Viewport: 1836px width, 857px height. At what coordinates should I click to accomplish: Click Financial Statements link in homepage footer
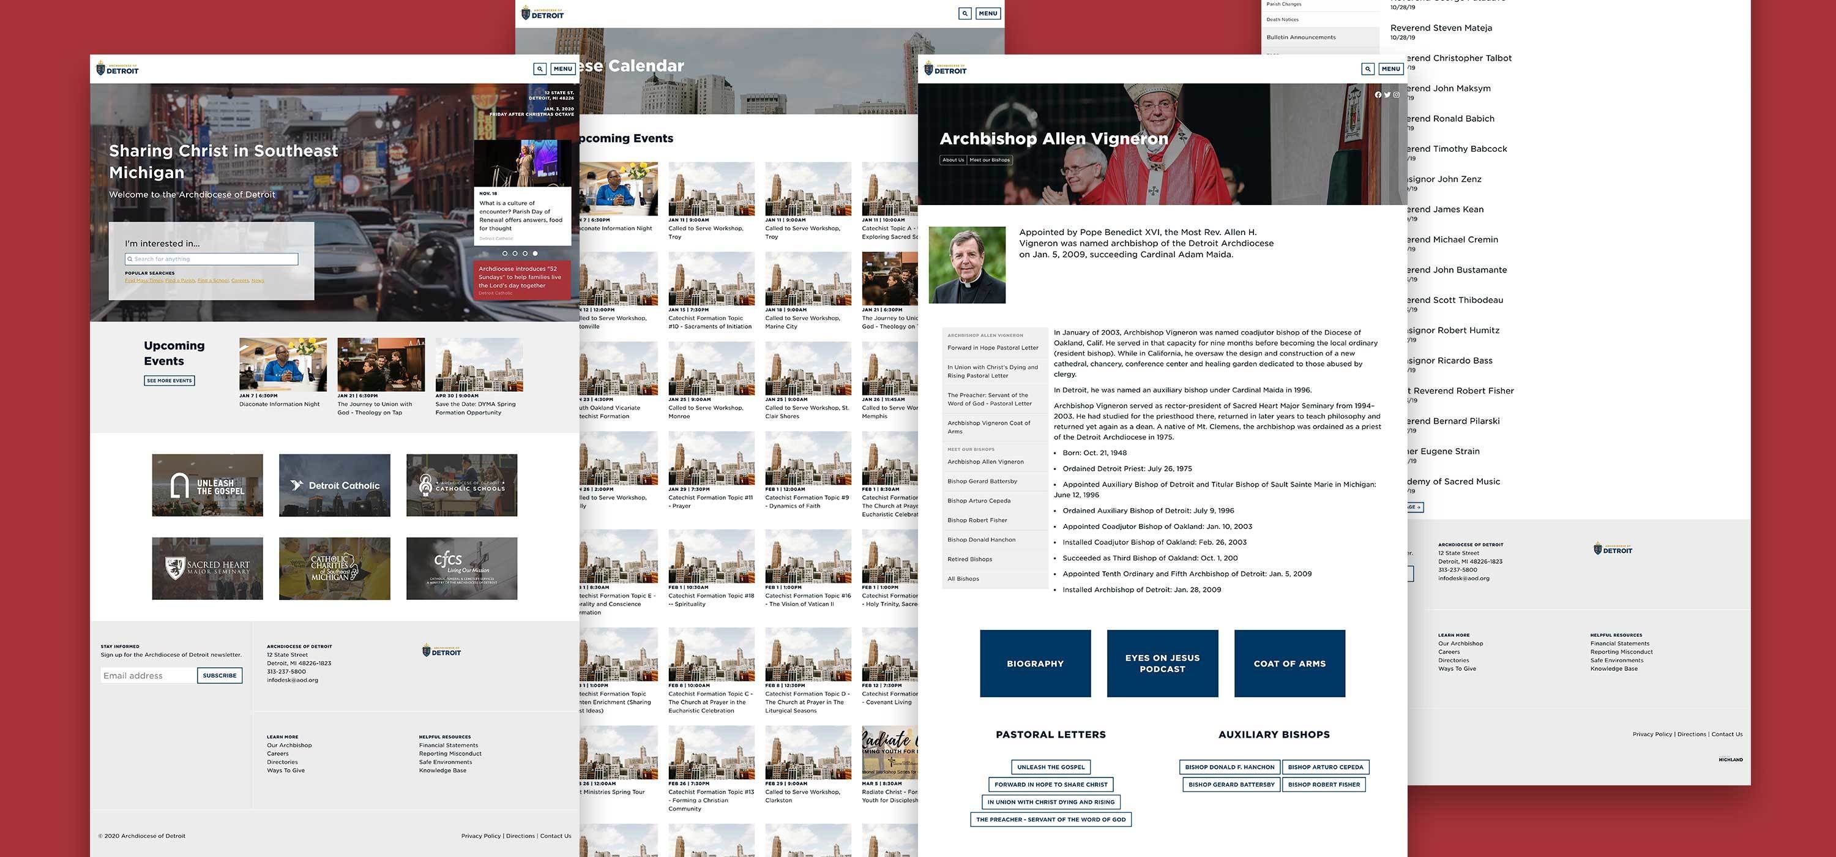click(x=449, y=745)
